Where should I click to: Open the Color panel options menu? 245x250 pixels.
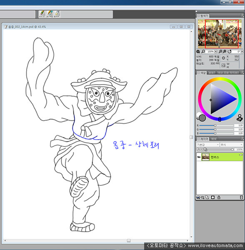pos(242,72)
